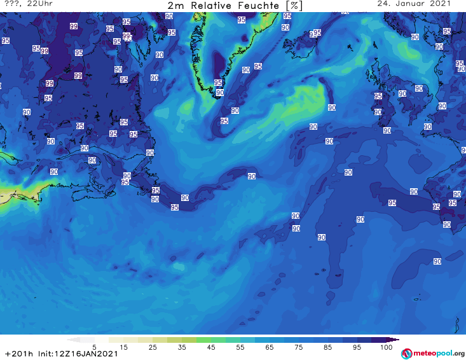Select the 'Init:12Z16JAN2021' run label
466x360 pixels.
[78, 354]
